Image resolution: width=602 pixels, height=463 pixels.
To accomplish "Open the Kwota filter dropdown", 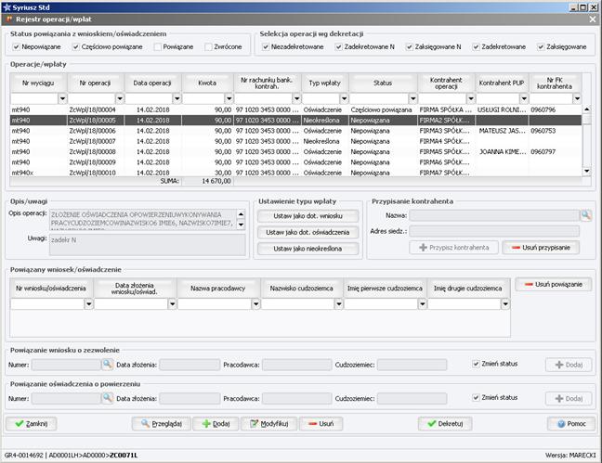I will pyautogui.click(x=229, y=98).
